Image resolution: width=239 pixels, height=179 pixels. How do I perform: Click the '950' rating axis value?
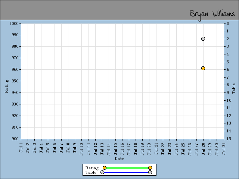pos(15,81)
